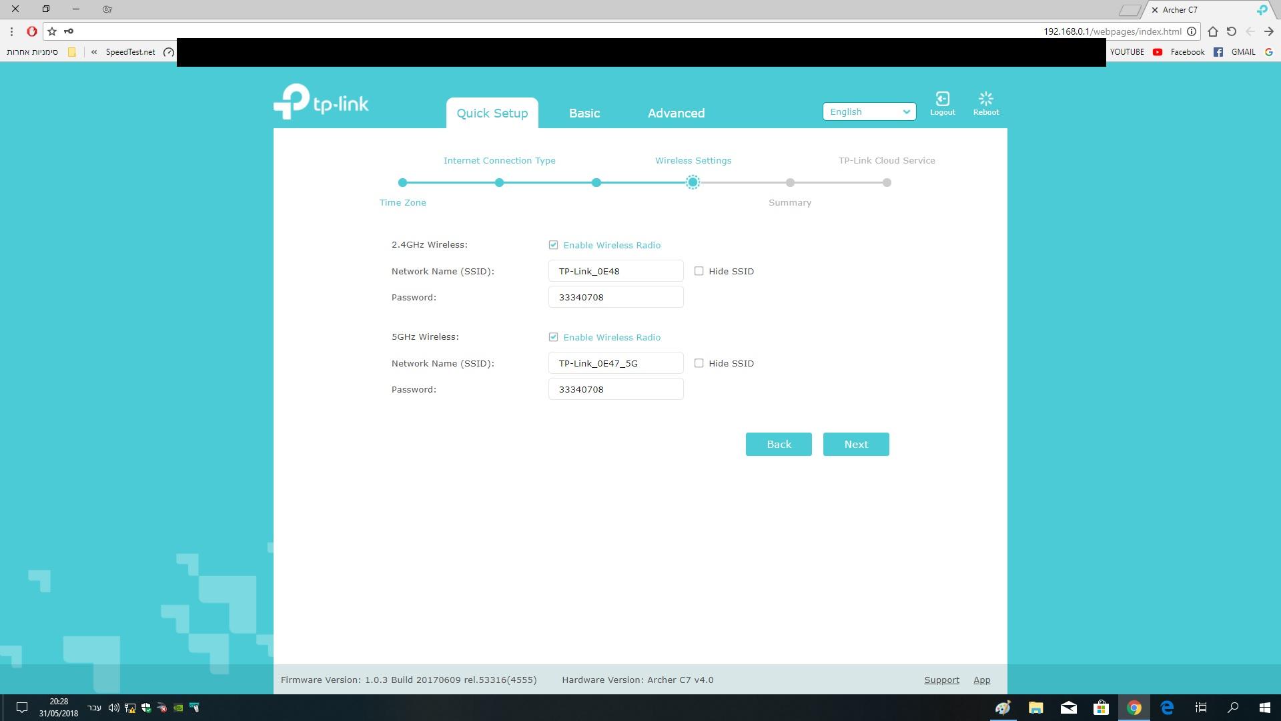The width and height of the screenshot is (1281, 721).
Task: Open the Facebook bookmark
Action: (x=1196, y=52)
